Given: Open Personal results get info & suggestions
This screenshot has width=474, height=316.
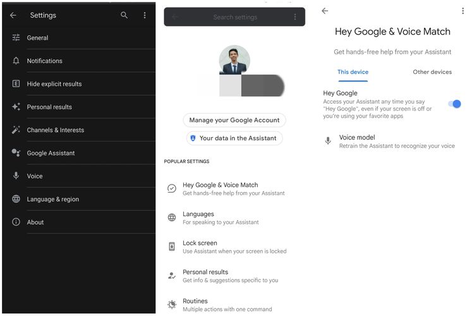Looking at the screenshot, I should click(x=234, y=276).
